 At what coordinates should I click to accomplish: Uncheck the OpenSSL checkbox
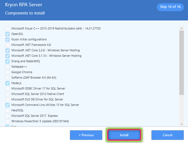7,34
